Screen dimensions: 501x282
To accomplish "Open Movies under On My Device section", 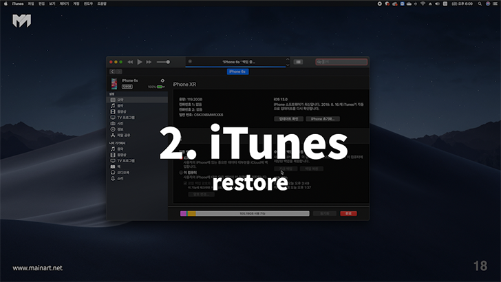I will click(x=137, y=155).
